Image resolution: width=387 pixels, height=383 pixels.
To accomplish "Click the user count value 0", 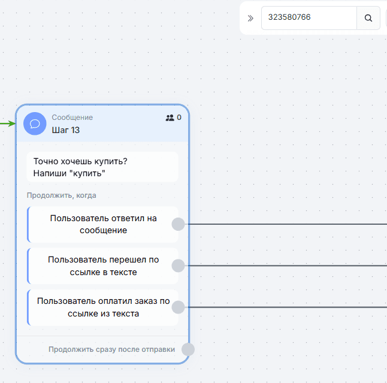I will coord(179,117).
